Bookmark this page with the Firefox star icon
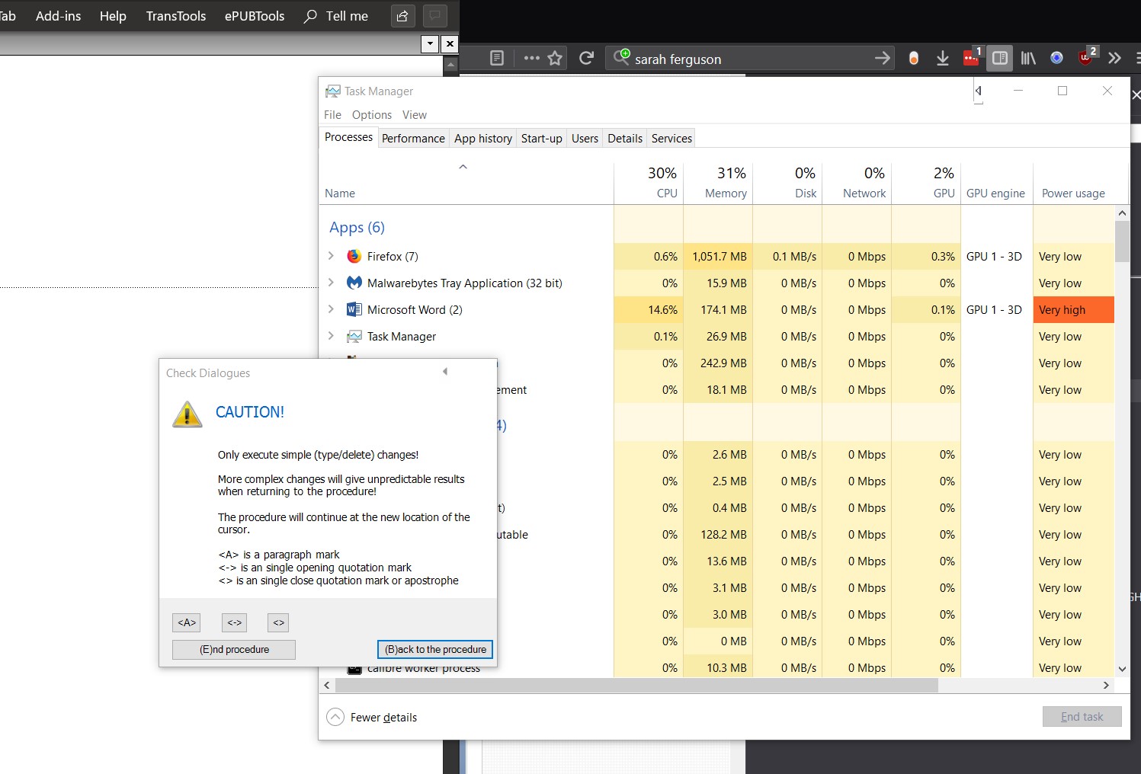The width and height of the screenshot is (1141, 774). (555, 58)
